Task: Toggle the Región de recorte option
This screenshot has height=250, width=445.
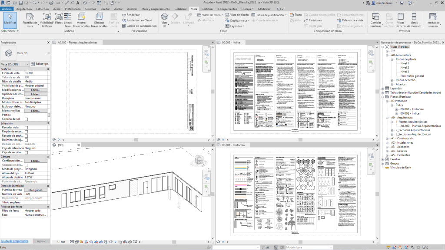Action: (26, 133)
